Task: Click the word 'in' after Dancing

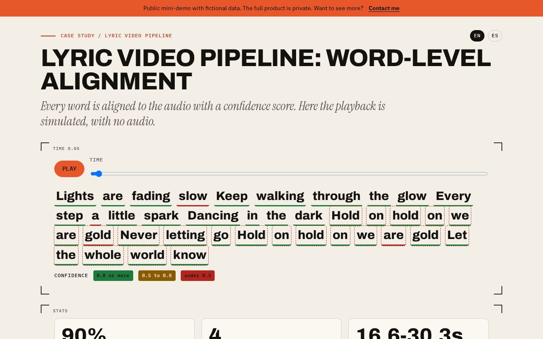Action: point(252,216)
